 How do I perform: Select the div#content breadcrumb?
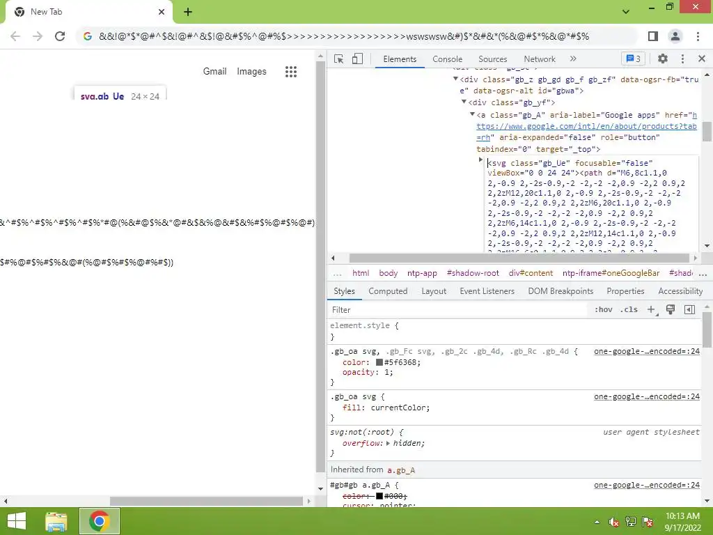pos(531,273)
